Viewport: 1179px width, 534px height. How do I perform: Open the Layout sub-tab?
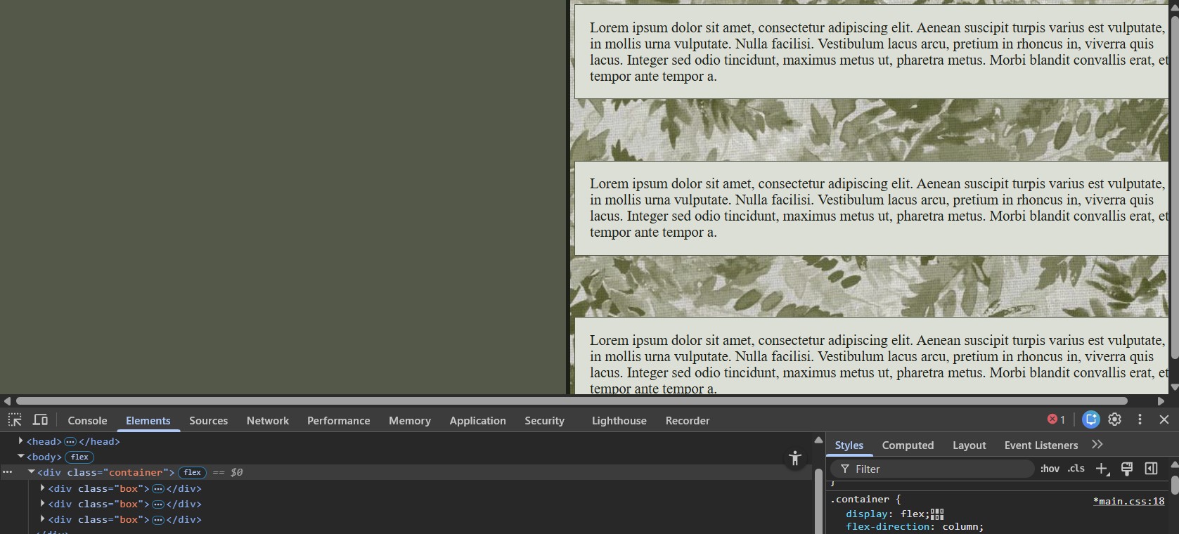pos(969,445)
